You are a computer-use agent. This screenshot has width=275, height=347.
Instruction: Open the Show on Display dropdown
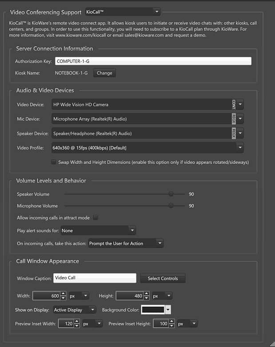tap(74, 310)
